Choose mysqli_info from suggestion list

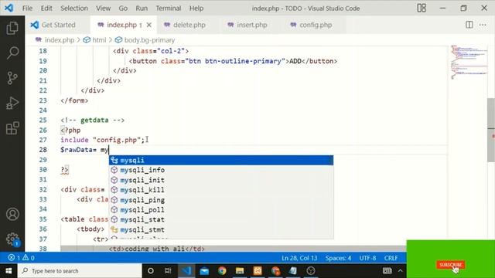coord(221,170)
